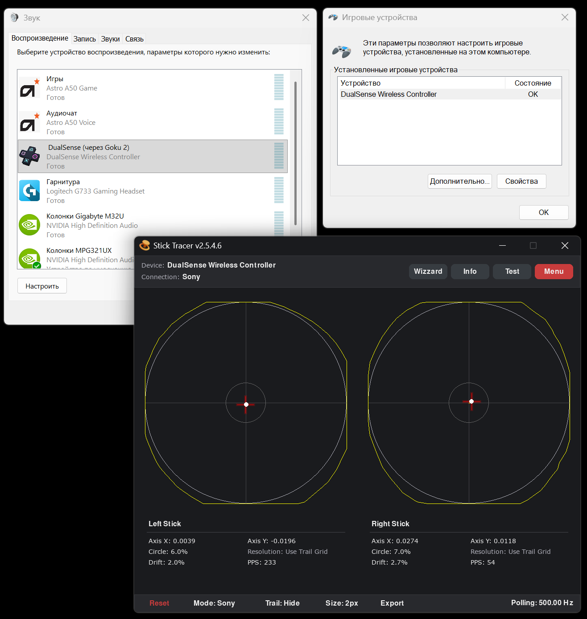Click the Свойства button
Image resolution: width=587 pixels, height=619 pixels.
coord(521,181)
